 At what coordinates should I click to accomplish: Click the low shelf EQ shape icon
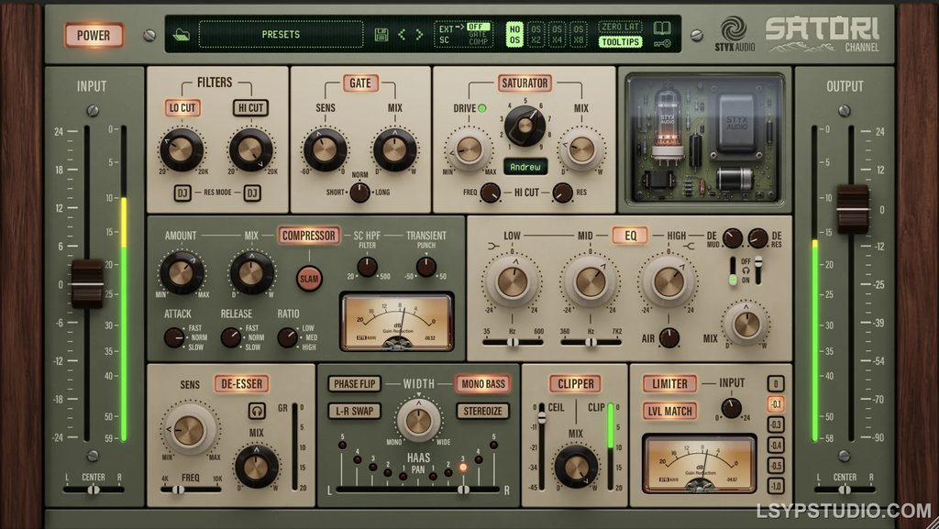493,246
